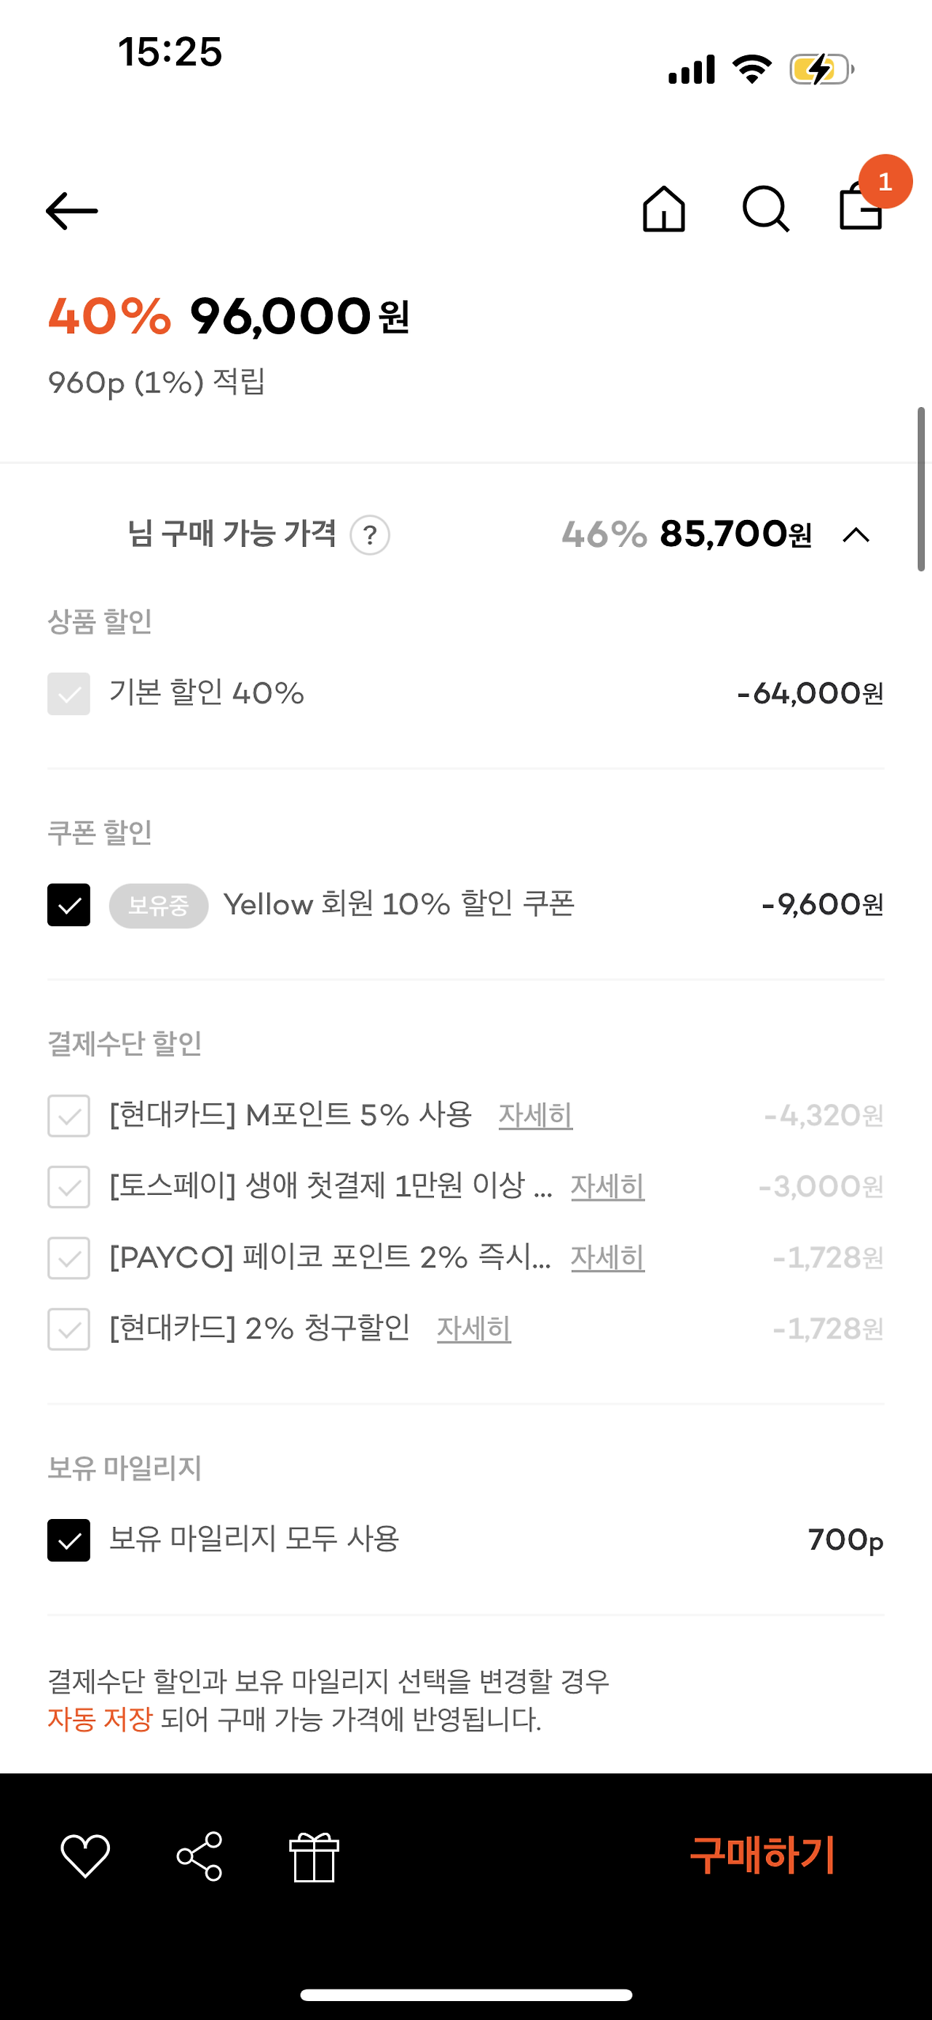Tap the gift box icon
This screenshot has height=2020, width=932.
(x=315, y=1856)
